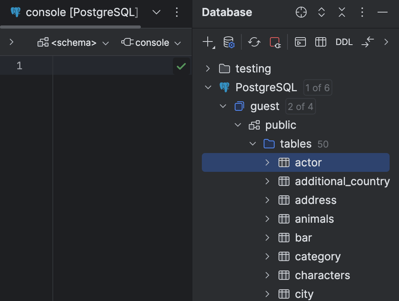Toggle the inspection status checkmark
Screen dimensions: 399x301
coord(181,66)
